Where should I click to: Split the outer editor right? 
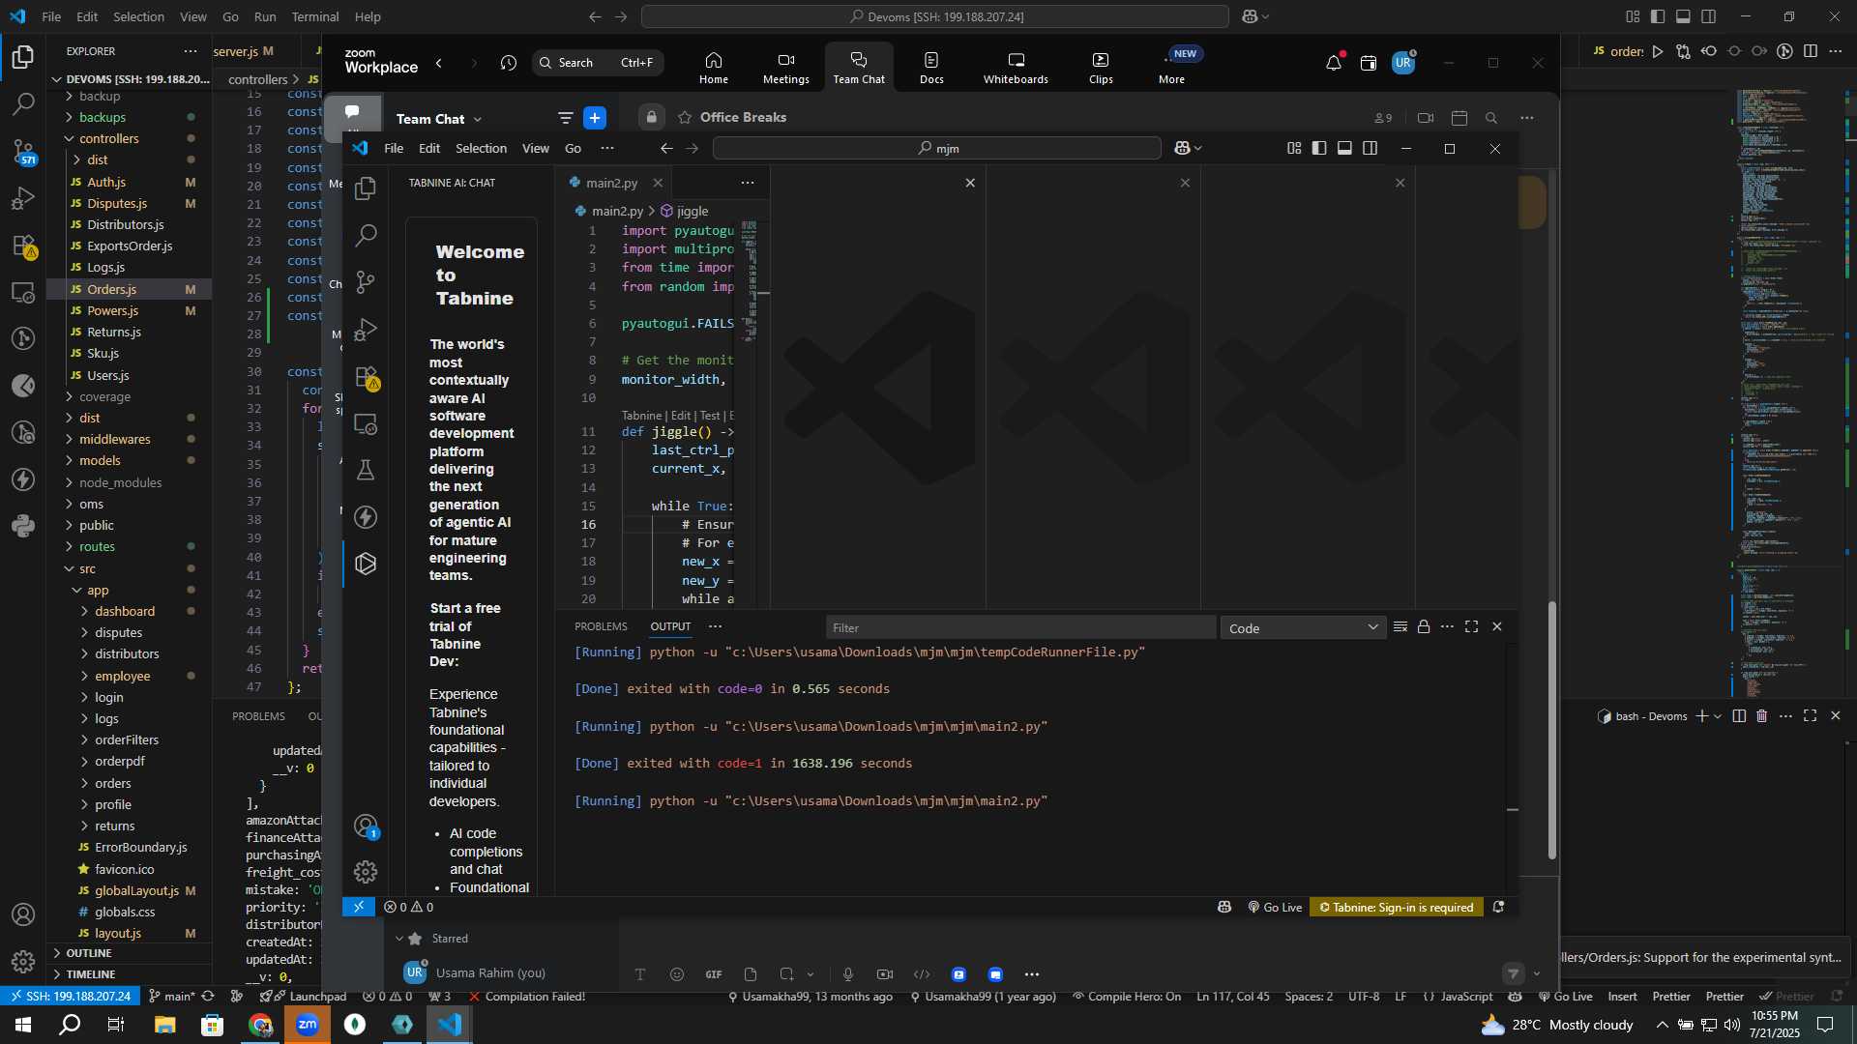pos(1811,51)
